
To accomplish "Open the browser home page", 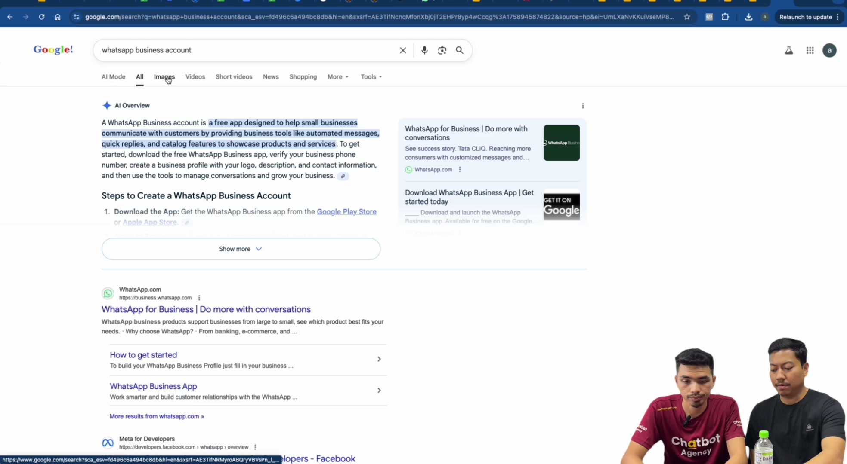I will pyautogui.click(x=57, y=17).
